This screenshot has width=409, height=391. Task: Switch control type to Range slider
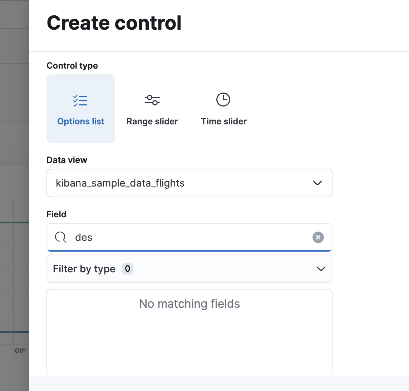pos(152,109)
